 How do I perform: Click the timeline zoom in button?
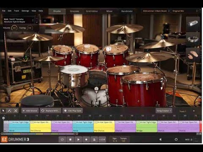(200, 134)
